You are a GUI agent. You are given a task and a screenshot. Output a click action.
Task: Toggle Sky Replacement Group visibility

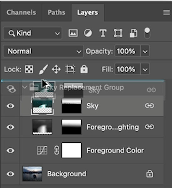tap(11, 89)
